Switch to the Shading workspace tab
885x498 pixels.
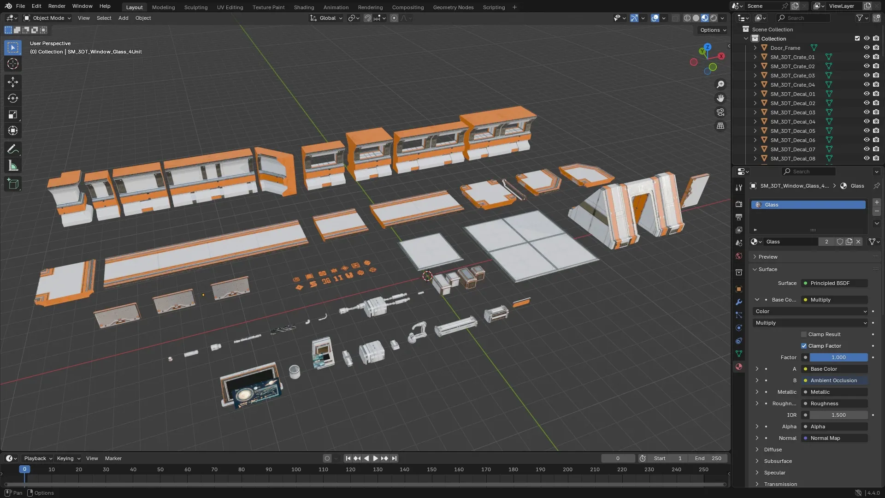[x=303, y=7]
